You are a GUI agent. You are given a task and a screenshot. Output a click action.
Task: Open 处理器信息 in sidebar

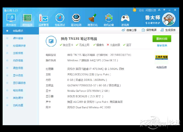(x=19, y=46)
